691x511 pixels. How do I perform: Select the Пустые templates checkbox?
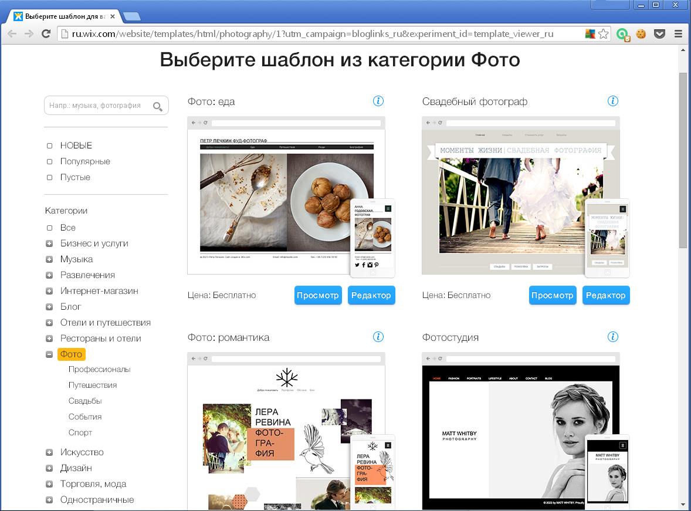click(x=50, y=177)
